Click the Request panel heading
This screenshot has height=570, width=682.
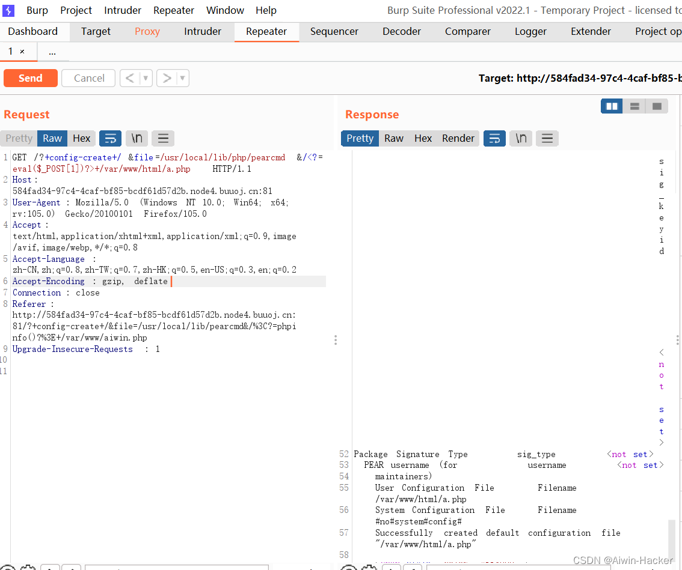coord(26,115)
